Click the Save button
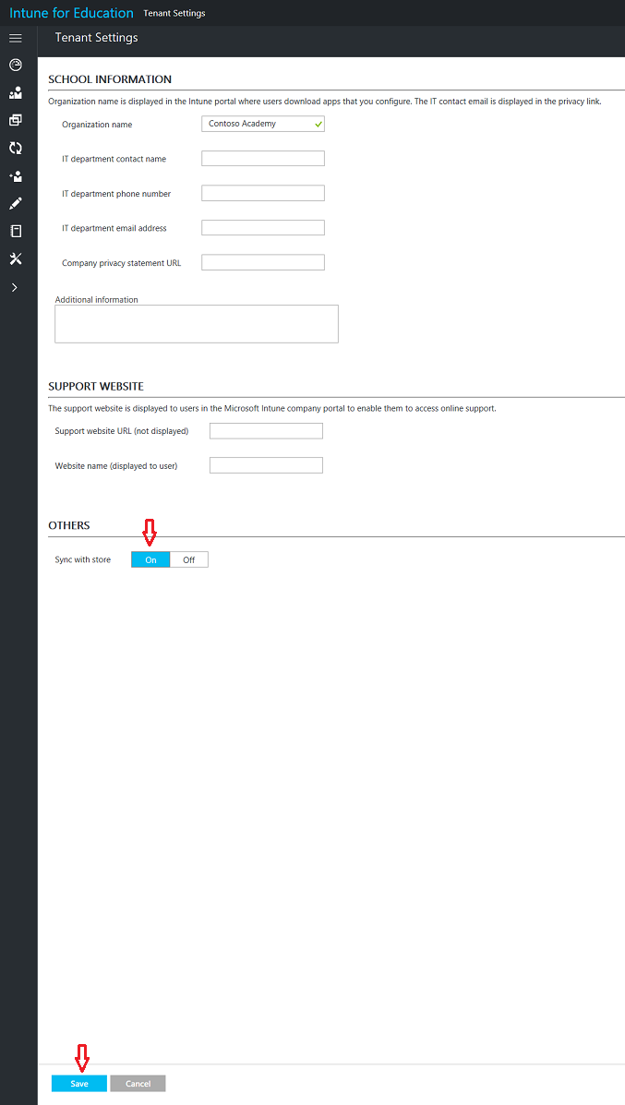625x1105 pixels. click(78, 1083)
